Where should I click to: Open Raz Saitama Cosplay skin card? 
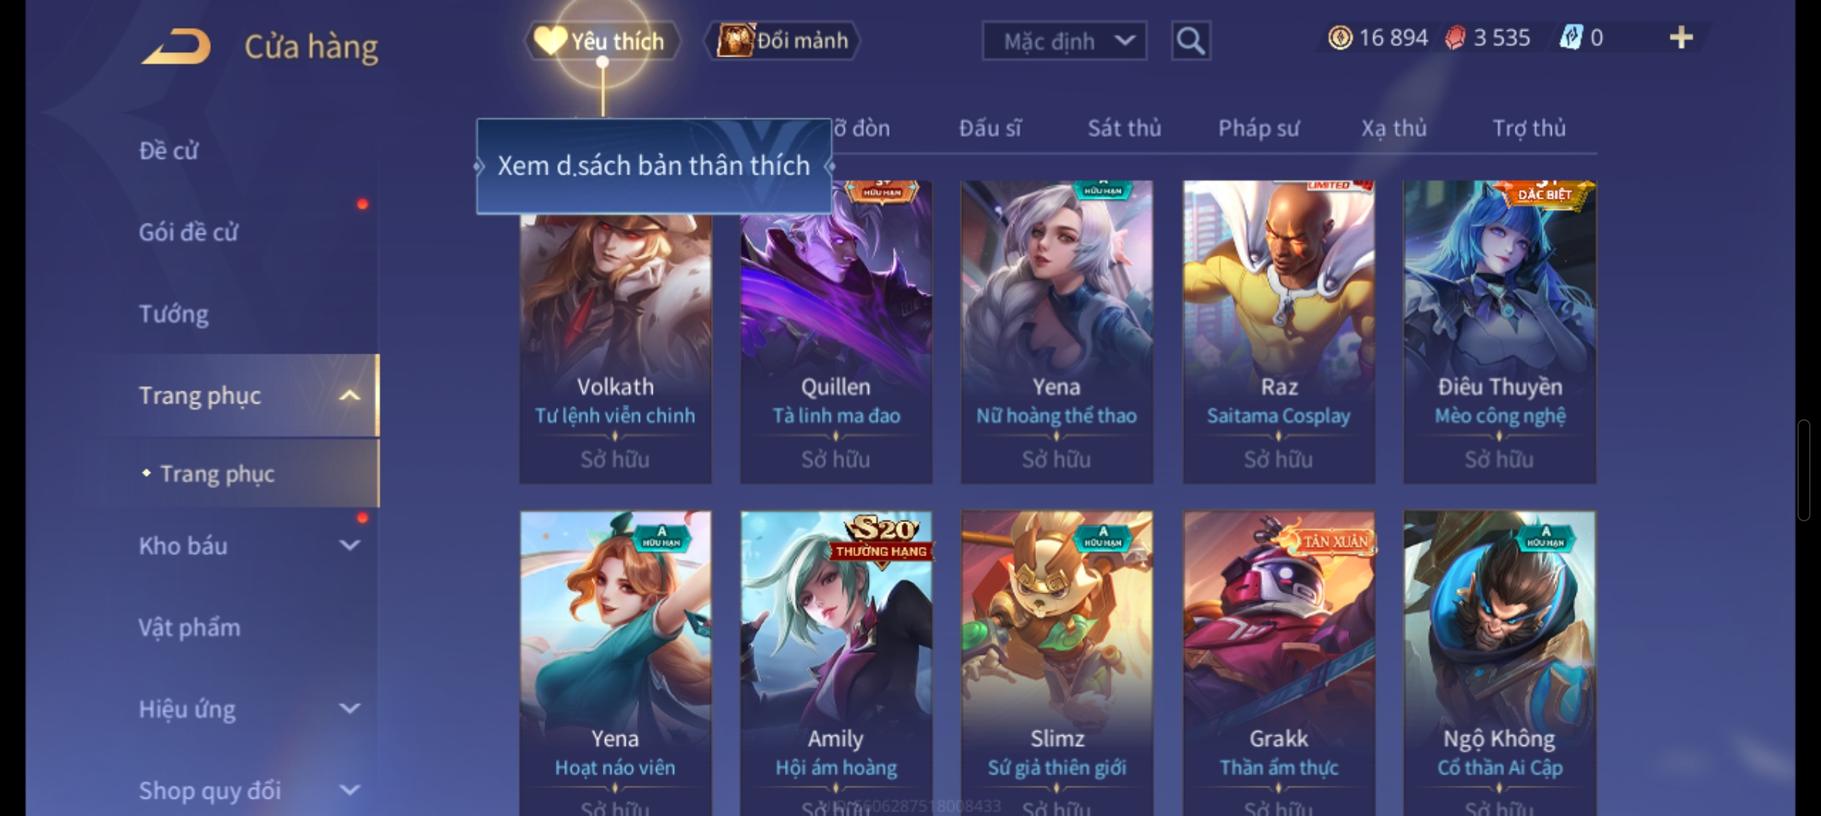coord(1279,332)
